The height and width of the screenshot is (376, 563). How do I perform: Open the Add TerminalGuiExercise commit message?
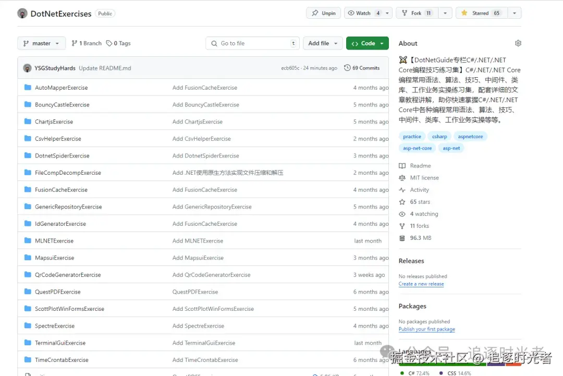tap(204, 343)
